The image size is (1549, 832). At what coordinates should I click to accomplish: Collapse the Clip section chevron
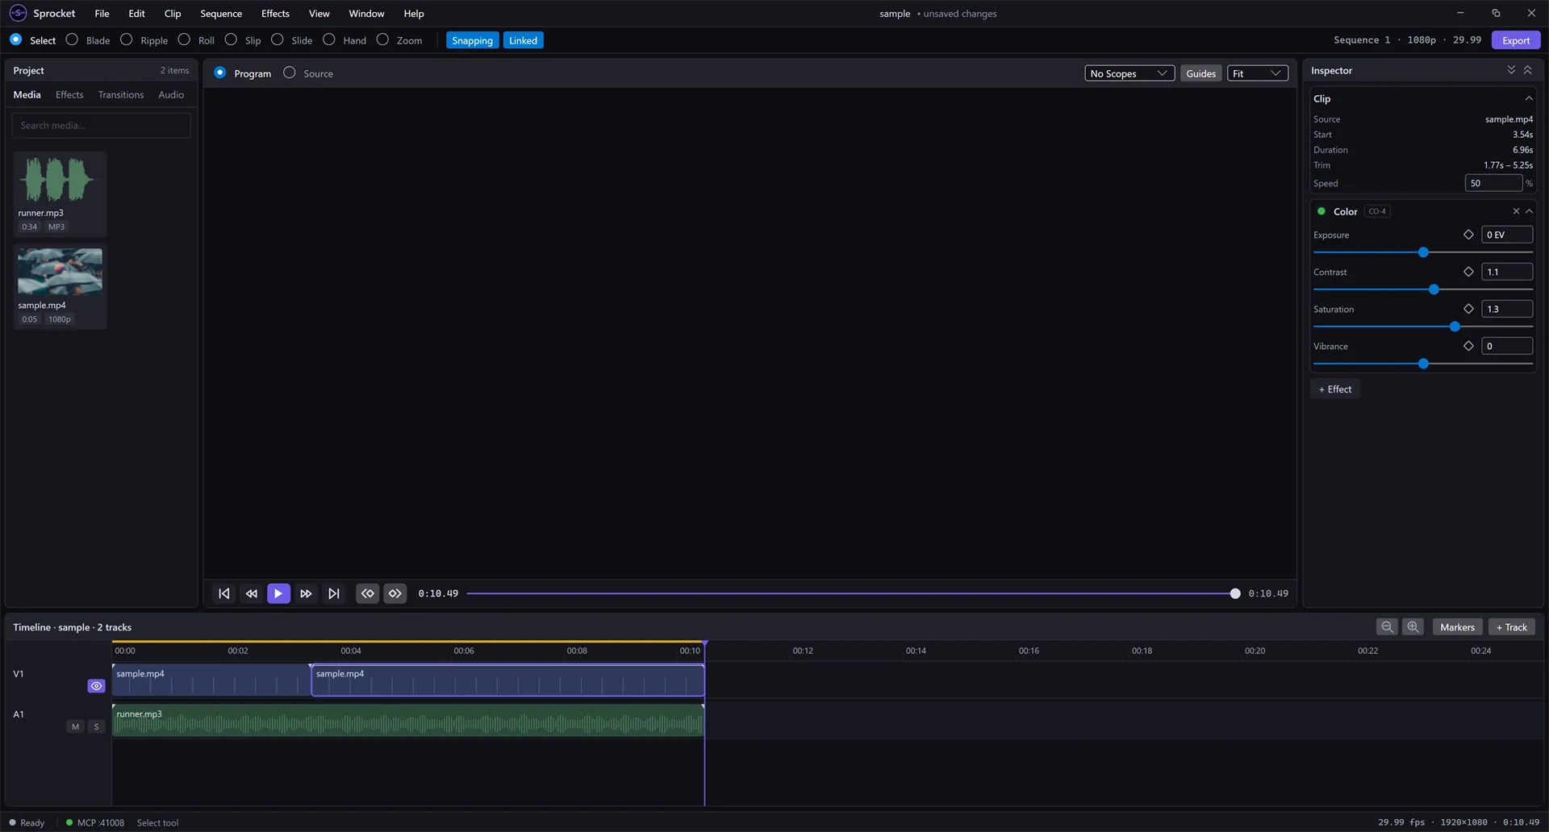[x=1529, y=98]
